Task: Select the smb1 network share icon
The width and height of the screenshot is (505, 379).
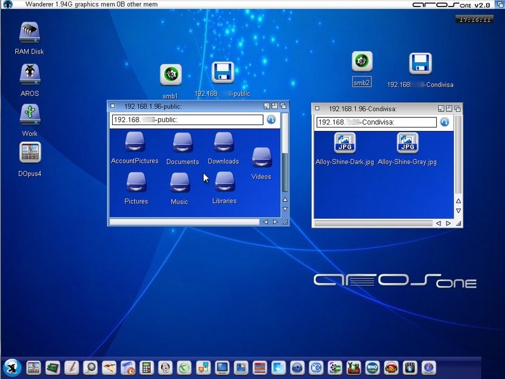Action: tap(171, 75)
